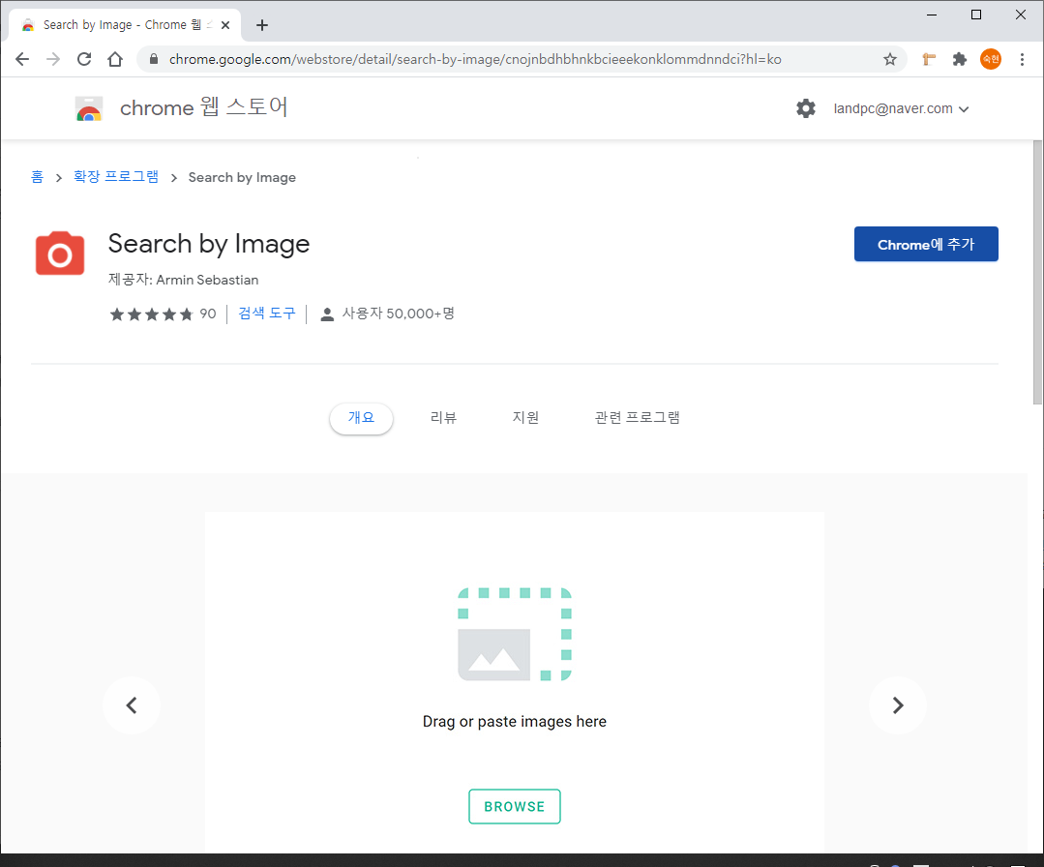Click the 제공자: Armin Sebastian text
This screenshot has width=1044, height=867.
click(183, 280)
